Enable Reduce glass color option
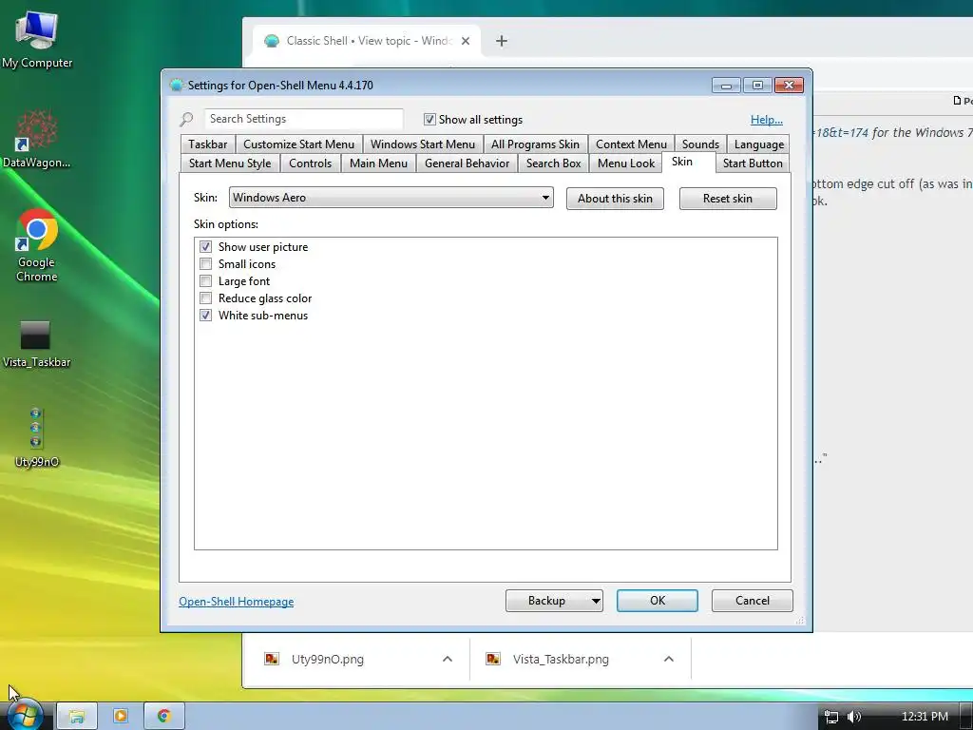Image resolution: width=973 pixels, height=730 pixels. pos(205,298)
